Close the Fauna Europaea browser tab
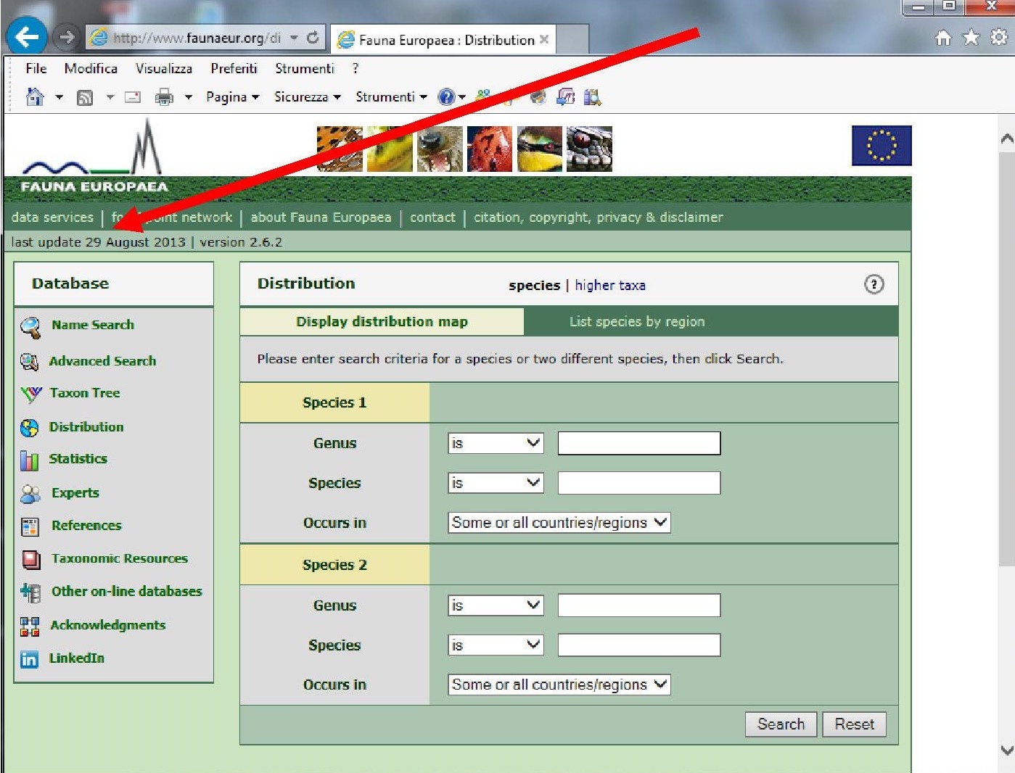The height and width of the screenshot is (773, 1015). click(544, 39)
